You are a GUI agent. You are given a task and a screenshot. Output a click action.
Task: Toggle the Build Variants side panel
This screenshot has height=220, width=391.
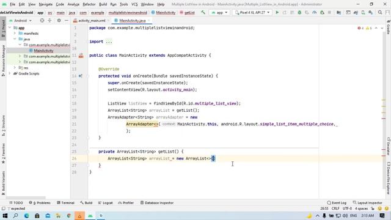tap(3, 183)
